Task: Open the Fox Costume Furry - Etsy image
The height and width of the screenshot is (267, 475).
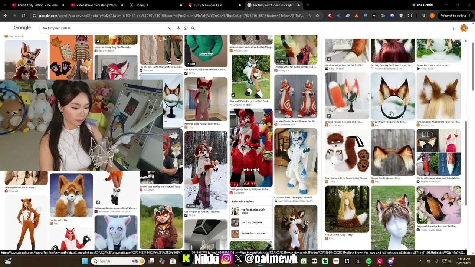Action: [x=347, y=209]
